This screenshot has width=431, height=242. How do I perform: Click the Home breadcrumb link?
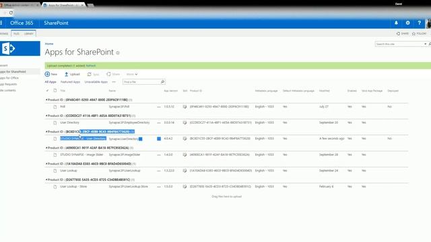pyautogui.click(x=49, y=44)
